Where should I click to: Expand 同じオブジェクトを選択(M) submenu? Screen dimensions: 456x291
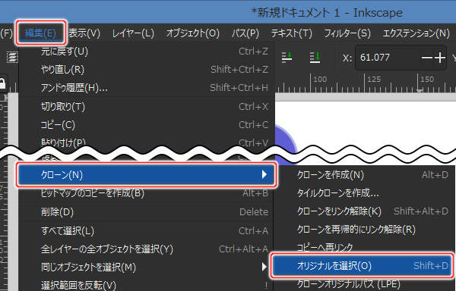pyautogui.click(x=147, y=267)
